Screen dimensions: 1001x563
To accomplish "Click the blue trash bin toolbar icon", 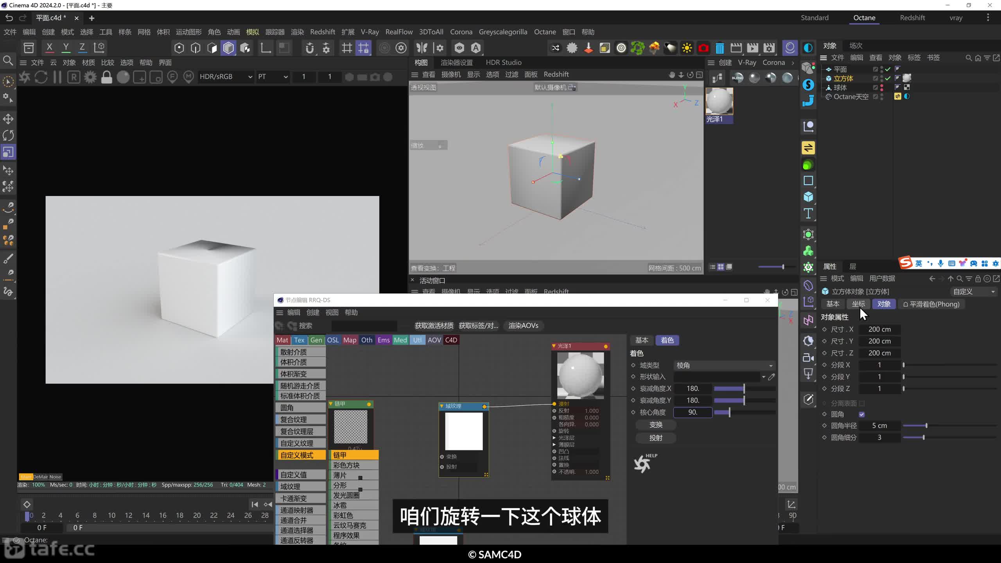I will coord(719,48).
